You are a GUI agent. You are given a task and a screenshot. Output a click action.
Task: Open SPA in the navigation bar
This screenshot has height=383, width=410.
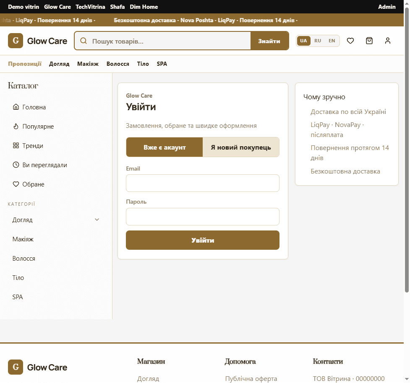[162, 64]
